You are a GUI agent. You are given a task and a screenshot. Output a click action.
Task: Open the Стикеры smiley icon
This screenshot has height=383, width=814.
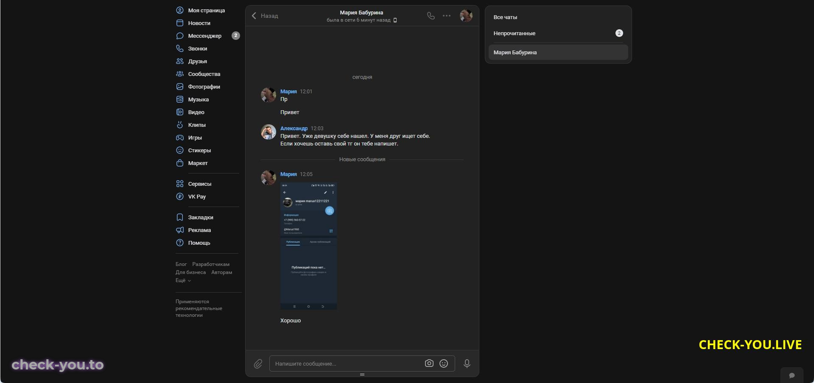coord(180,150)
